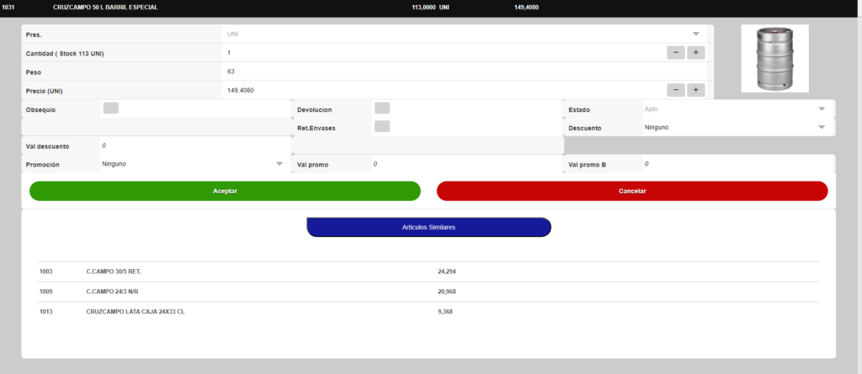This screenshot has height=374, width=862.
Task: Tick the Devolucion checkbox
Action: click(x=382, y=108)
